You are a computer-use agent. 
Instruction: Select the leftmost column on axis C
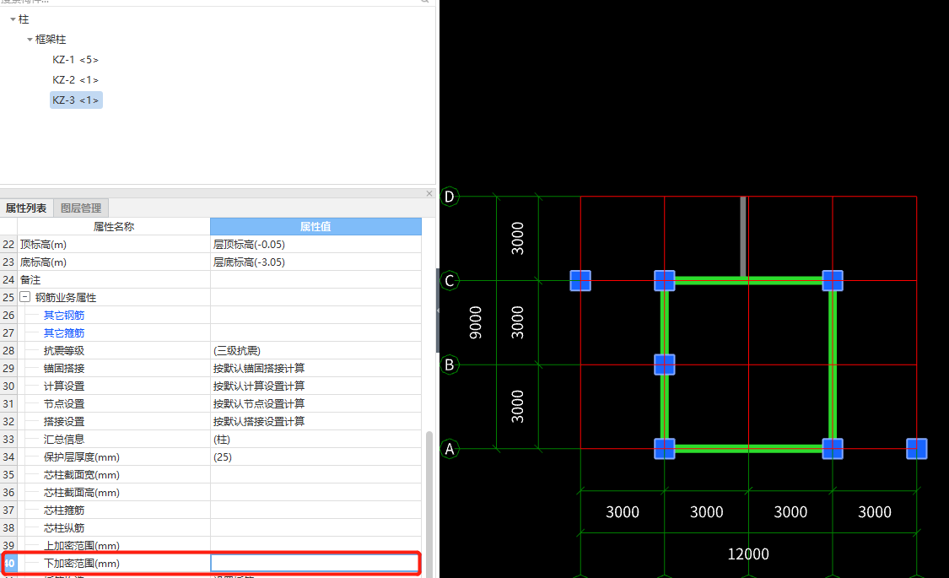click(580, 281)
